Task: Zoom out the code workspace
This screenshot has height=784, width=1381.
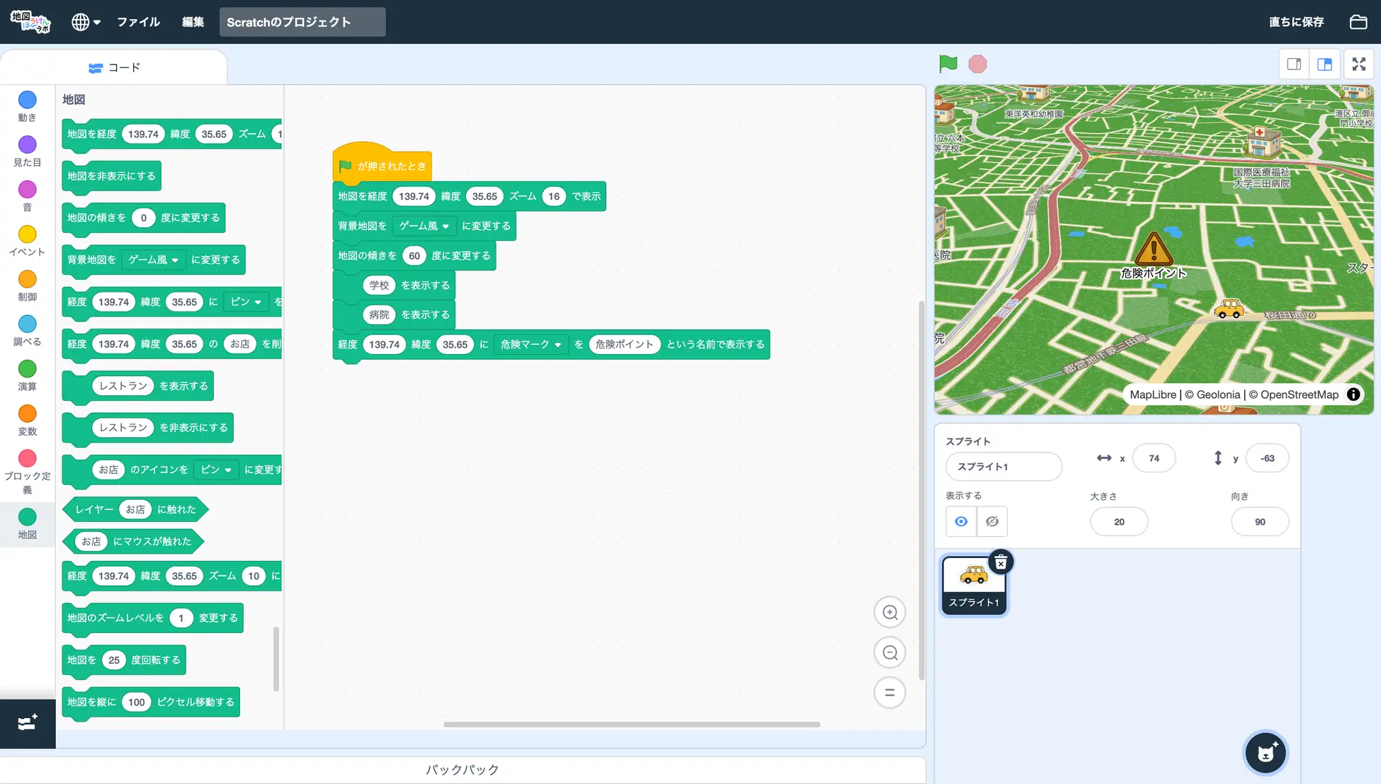Action: point(890,652)
